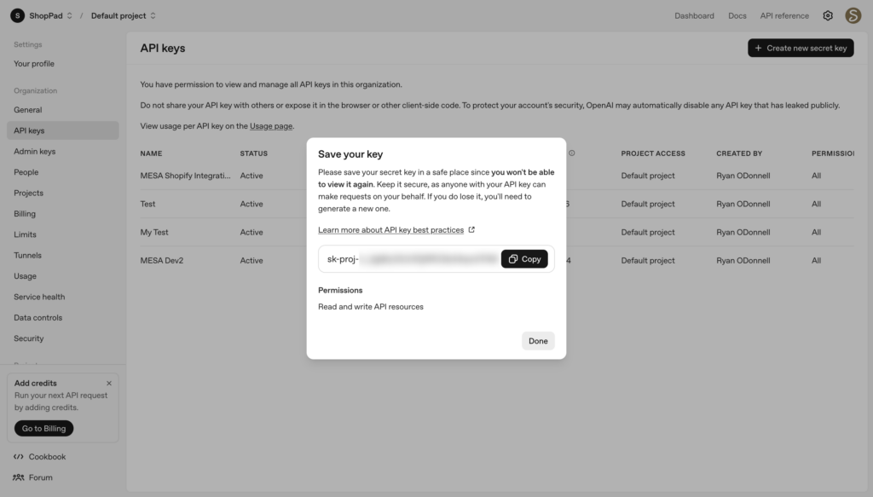Go to the Dashboard
The width and height of the screenshot is (873, 497).
coord(694,15)
